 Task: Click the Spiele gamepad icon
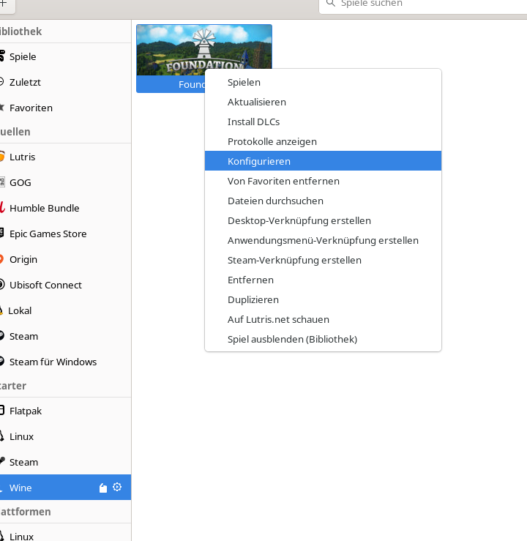[2, 56]
